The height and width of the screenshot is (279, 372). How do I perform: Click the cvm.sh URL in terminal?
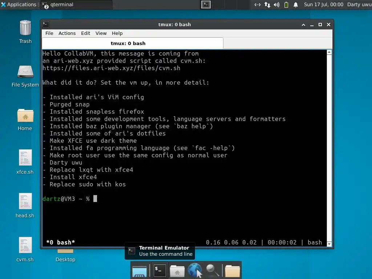point(111,68)
